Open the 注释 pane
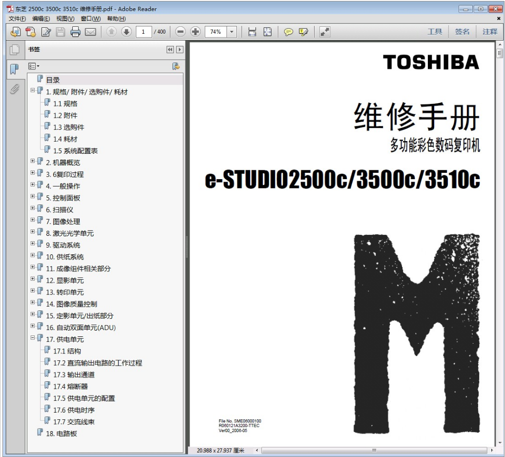The height and width of the screenshot is (457, 505). point(490,32)
